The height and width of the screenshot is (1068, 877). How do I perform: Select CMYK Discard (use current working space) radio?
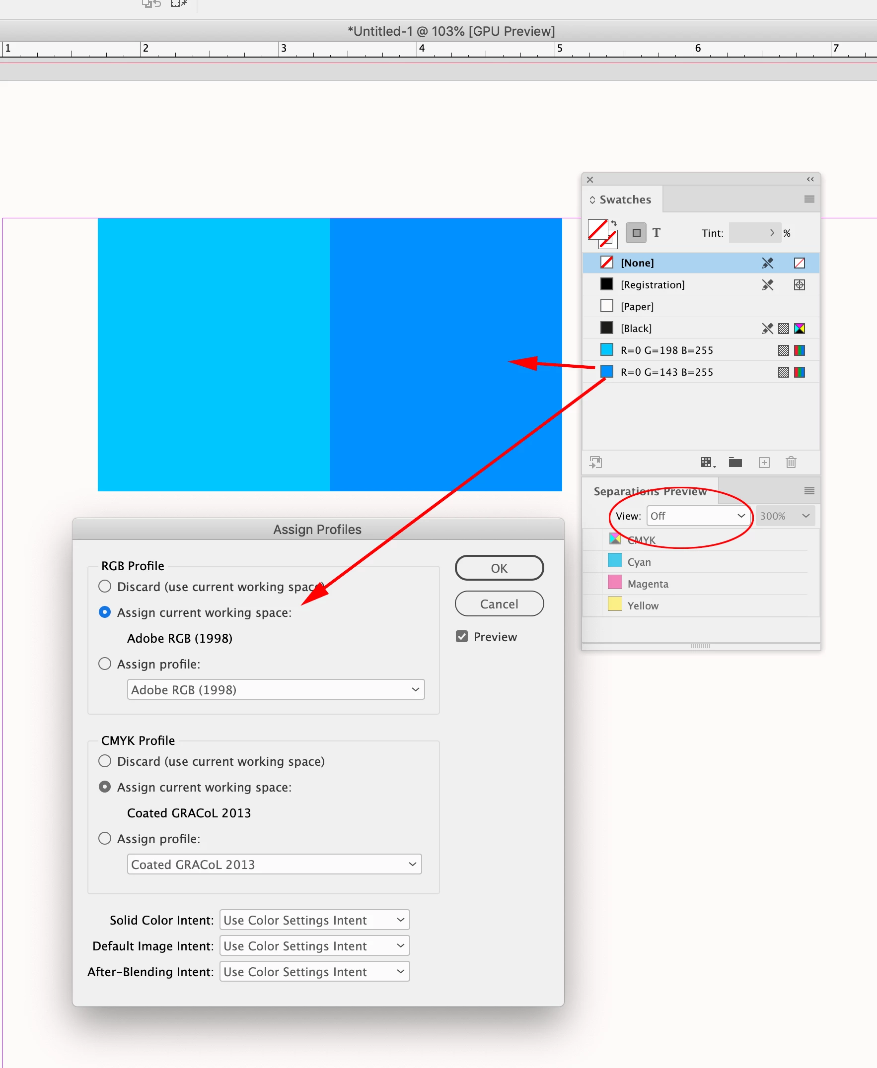[x=105, y=761]
